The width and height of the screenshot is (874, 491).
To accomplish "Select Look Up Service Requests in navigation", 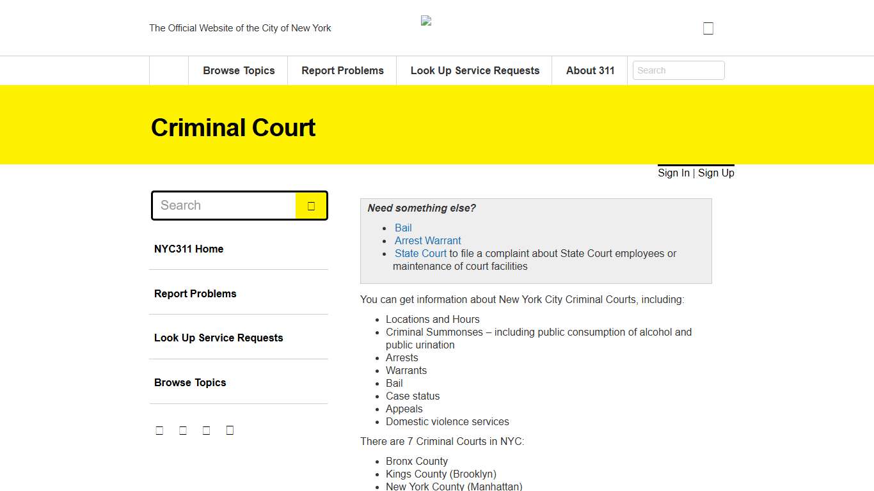I will 474,70.
